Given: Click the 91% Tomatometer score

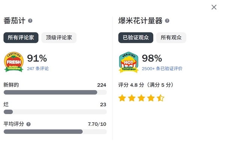Looking at the screenshot, I should click(x=37, y=58).
